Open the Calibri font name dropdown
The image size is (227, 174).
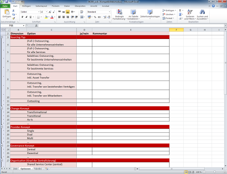(38, 12)
